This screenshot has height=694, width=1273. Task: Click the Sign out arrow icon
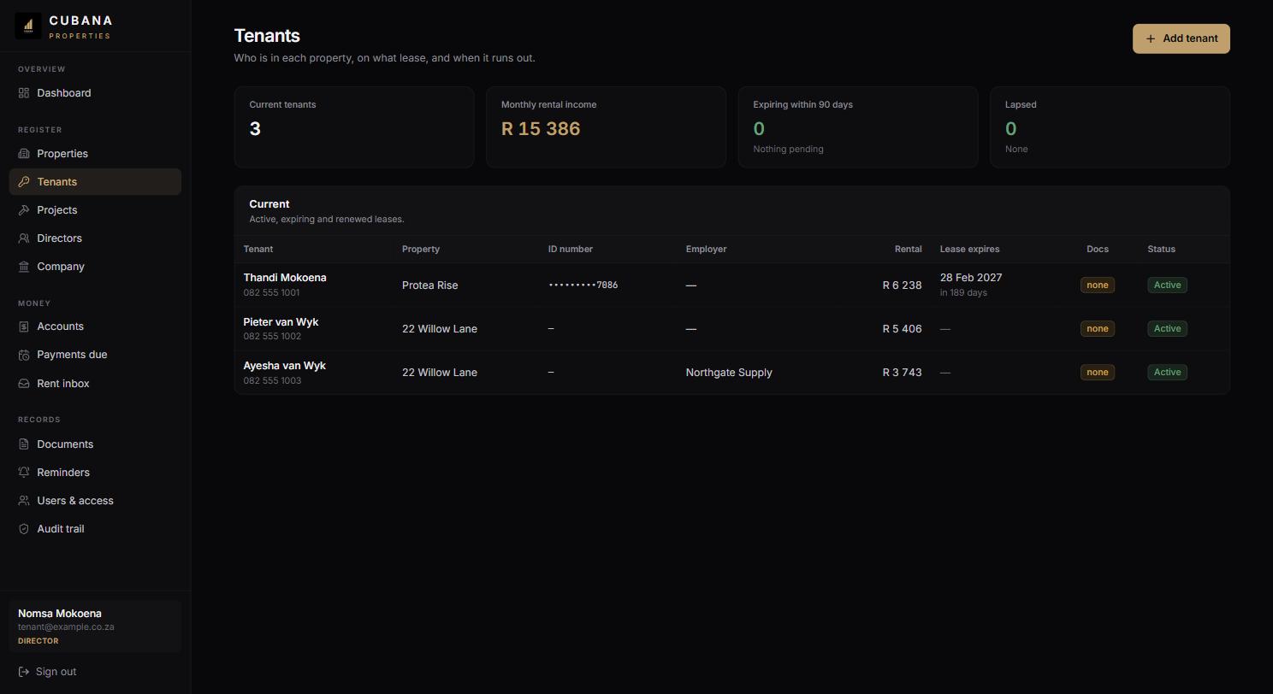pos(24,672)
